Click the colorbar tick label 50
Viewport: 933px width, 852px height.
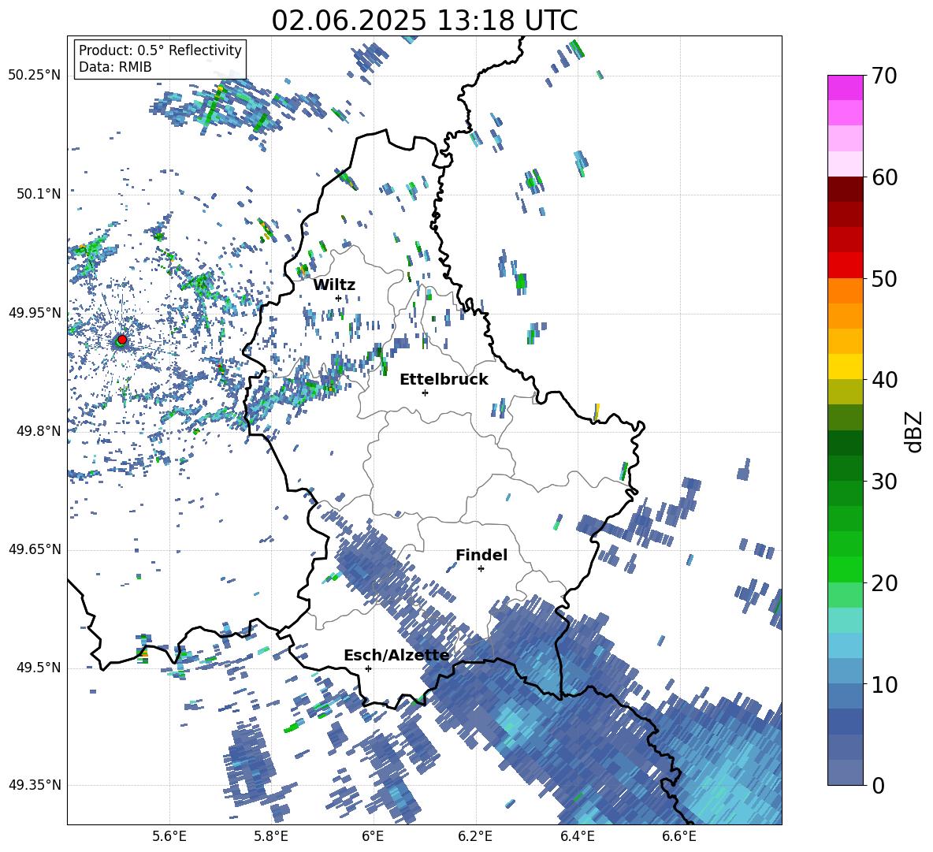884,278
